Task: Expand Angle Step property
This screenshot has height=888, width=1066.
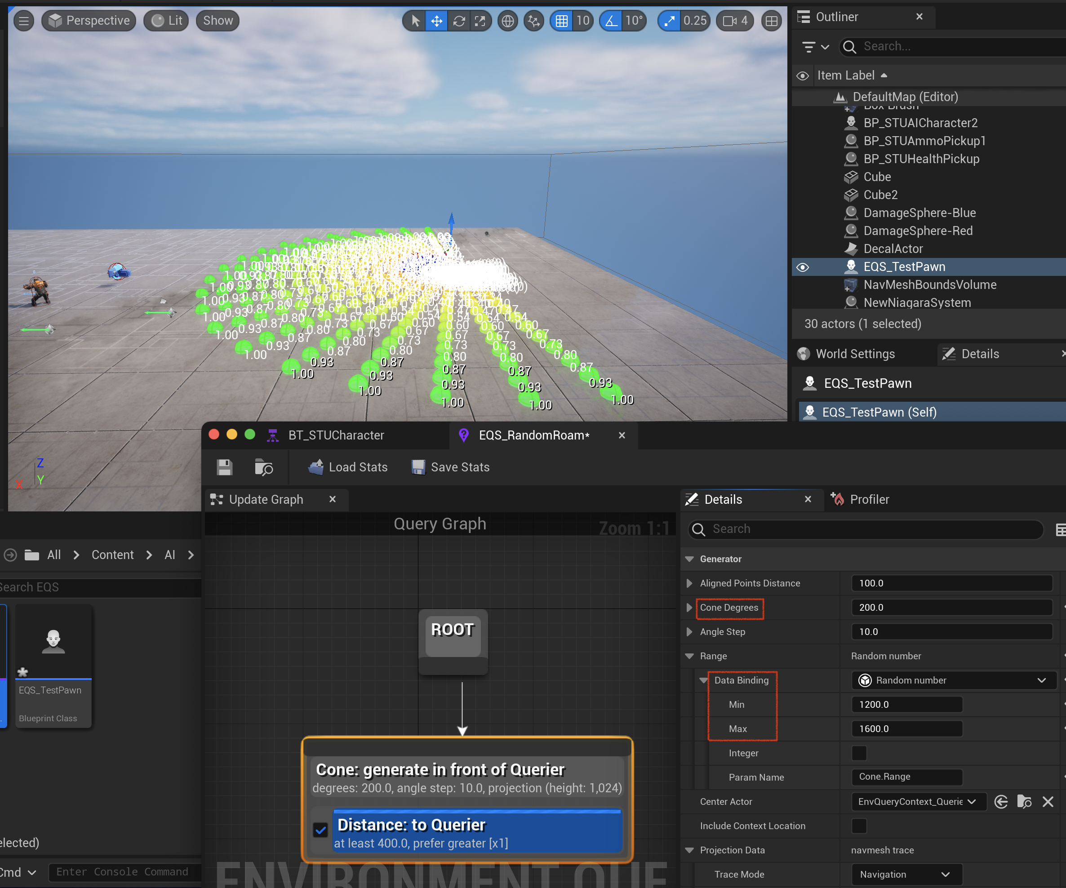Action: coord(689,632)
